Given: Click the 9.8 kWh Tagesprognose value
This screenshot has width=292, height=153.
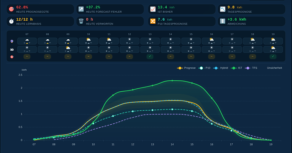Looking at the screenshot, I should tap(234, 7).
